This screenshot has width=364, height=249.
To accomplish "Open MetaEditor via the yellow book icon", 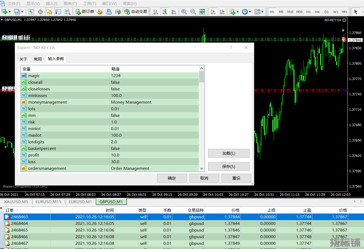I will point(100,12).
